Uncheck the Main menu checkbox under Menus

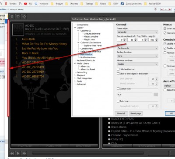165,33
